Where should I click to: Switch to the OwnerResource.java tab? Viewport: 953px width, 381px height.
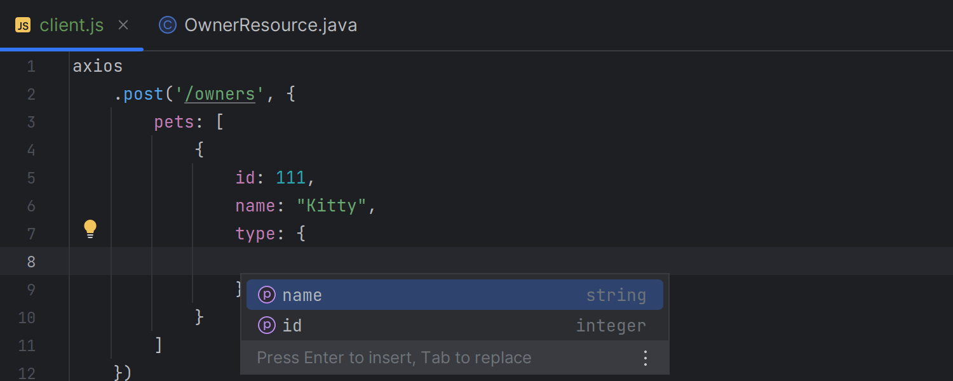click(271, 25)
